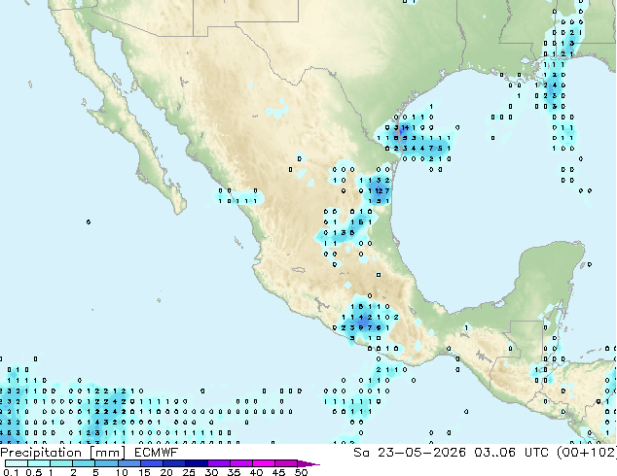Click the 'Precipitation' legend title text
Screen dimensions: 617x476
coord(41,453)
